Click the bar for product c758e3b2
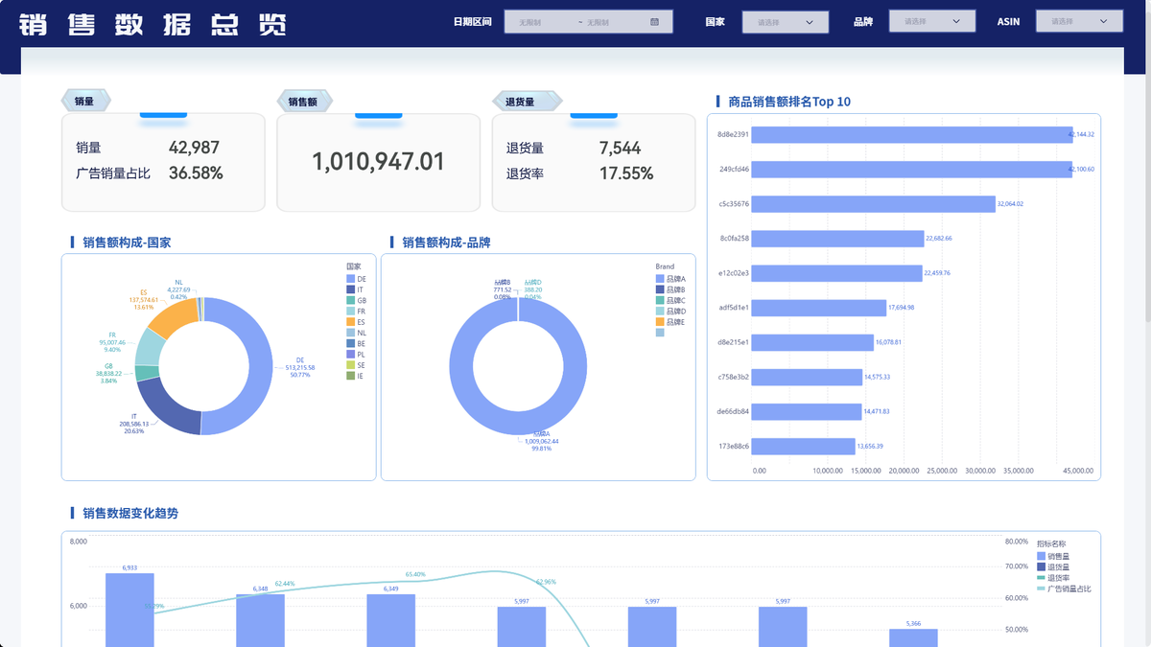The width and height of the screenshot is (1151, 647). 807,377
